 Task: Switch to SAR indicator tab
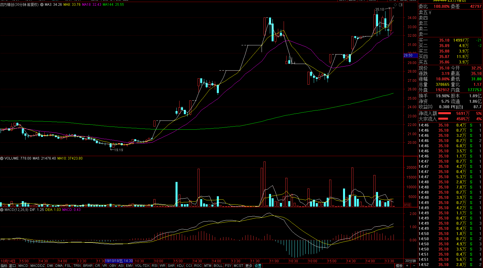(x=171, y=266)
